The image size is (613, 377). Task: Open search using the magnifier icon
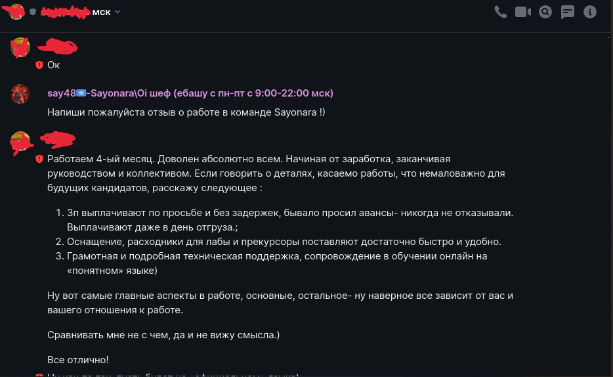point(545,12)
